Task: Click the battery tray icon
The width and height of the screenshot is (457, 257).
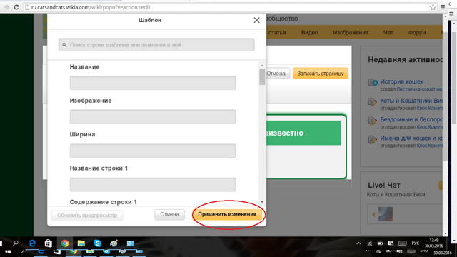Action: click(x=380, y=243)
